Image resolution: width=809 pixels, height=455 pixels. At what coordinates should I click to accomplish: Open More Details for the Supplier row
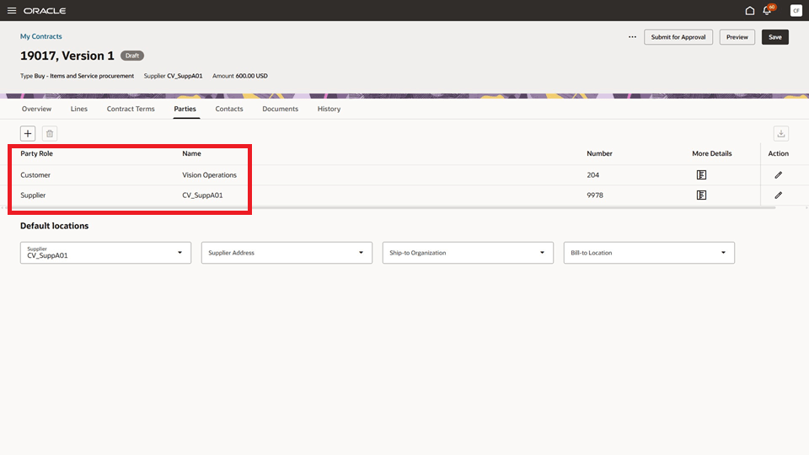pyautogui.click(x=701, y=195)
